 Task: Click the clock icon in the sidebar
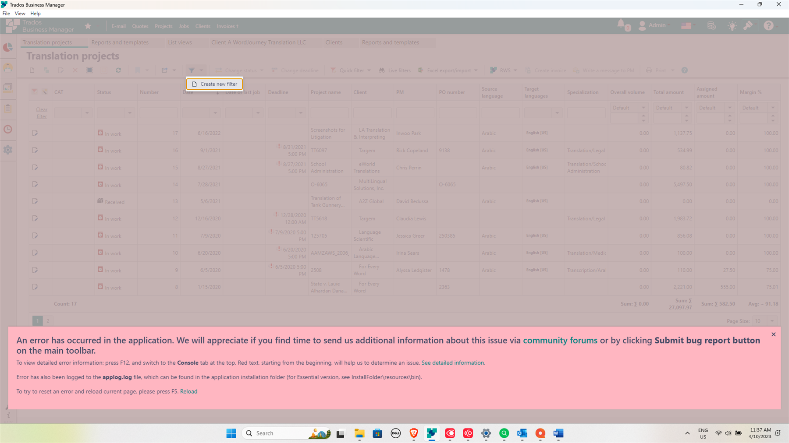click(8, 130)
